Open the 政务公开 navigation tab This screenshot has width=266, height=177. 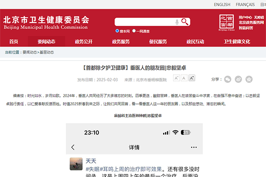coord(83,42)
